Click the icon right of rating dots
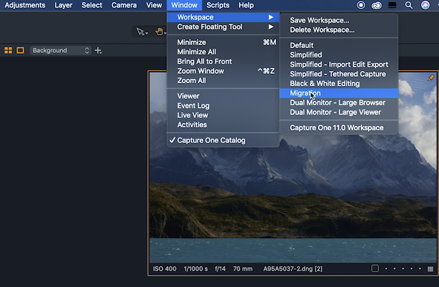The height and width of the screenshot is (287, 439). point(430,269)
